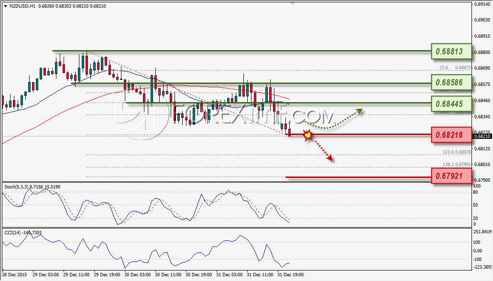Screen dimensions: 493x281
Task: Click the chart shift triangle marker on top edge
Action: [293, 3]
